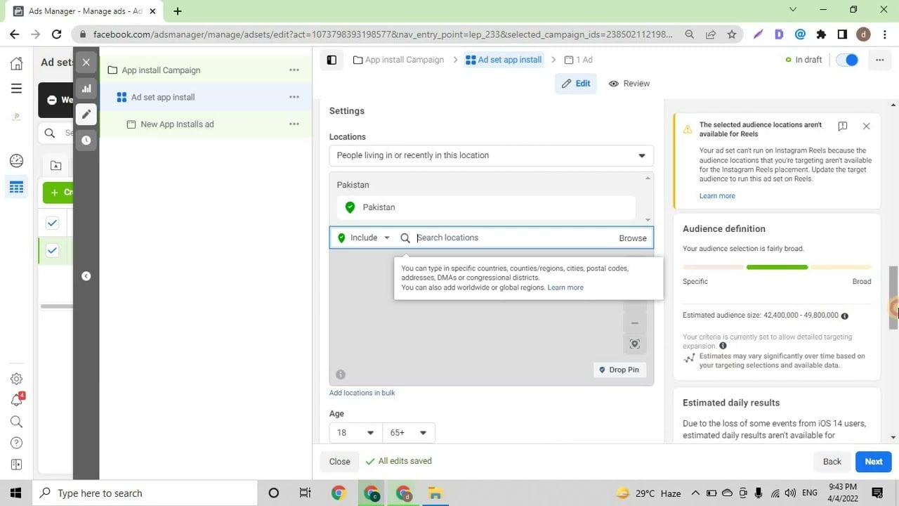Screen dimensions: 899x506
Task: Open the notifications bell in the left sidebar
Action: click(x=17, y=400)
